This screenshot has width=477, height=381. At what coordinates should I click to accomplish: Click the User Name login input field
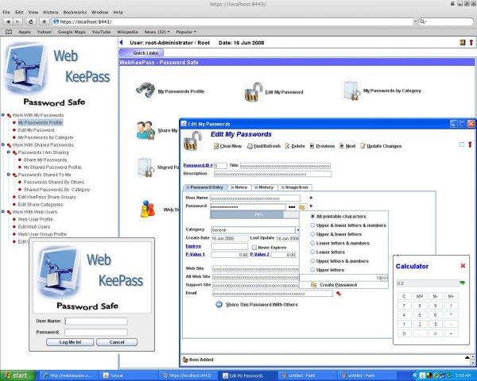pos(95,321)
